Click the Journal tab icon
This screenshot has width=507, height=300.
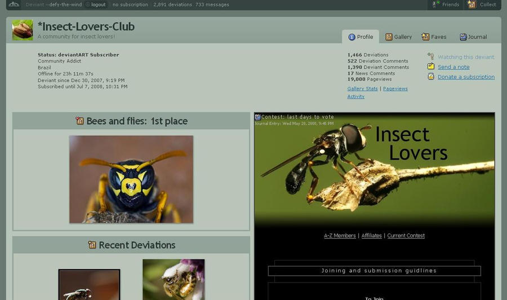(x=463, y=37)
